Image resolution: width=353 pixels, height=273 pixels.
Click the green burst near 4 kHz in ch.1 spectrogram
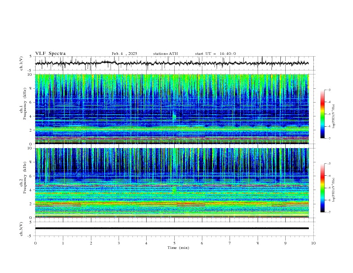(174, 116)
